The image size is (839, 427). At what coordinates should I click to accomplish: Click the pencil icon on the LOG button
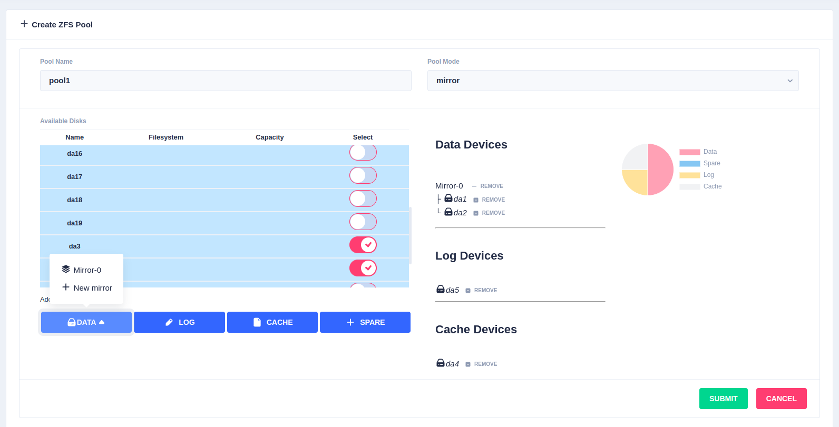pyautogui.click(x=169, y=322)
